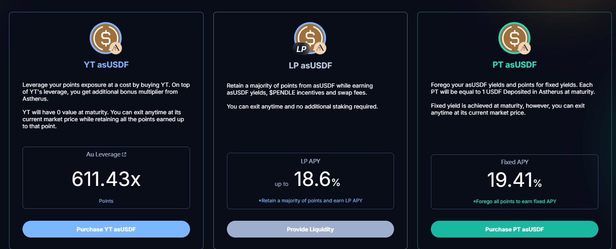Click the 611.43x leverage value

point(106,179)
